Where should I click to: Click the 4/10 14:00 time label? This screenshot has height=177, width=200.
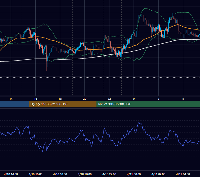11,174
